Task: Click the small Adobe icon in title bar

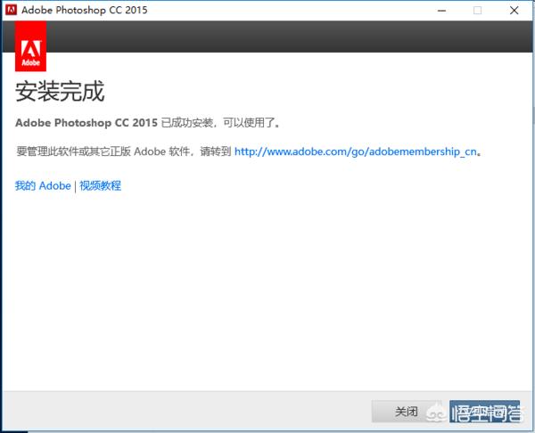Action: coord(12,10)
